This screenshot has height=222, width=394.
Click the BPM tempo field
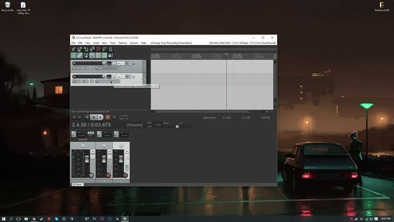tap(150, 126)
